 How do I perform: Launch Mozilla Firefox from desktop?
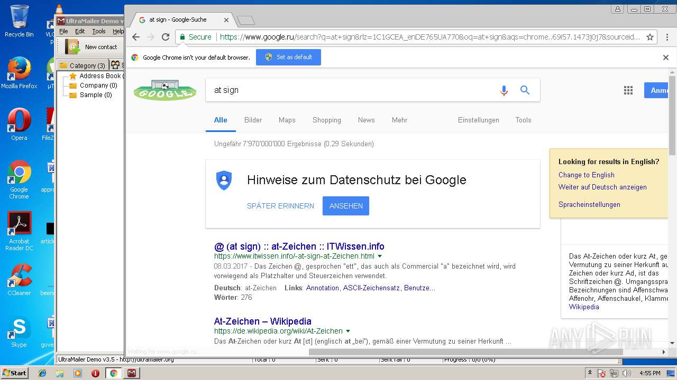click(x=19, y=73)
